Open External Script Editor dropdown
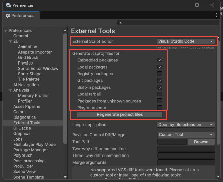The image size is (223, 182). click(186, 41)
